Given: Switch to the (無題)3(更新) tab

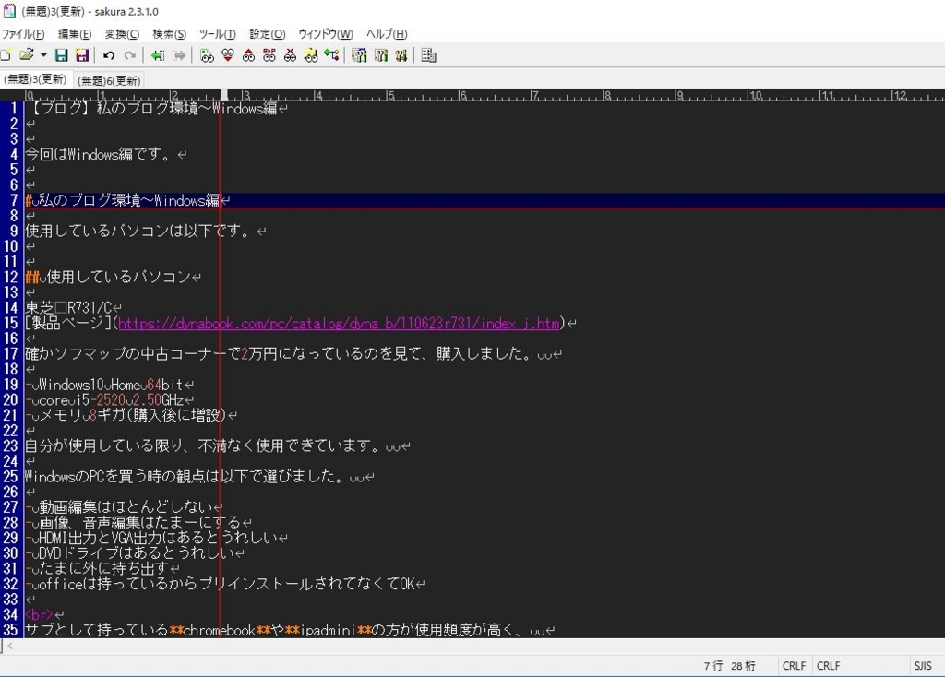Looking at the screenshot, I should [35, 79].
